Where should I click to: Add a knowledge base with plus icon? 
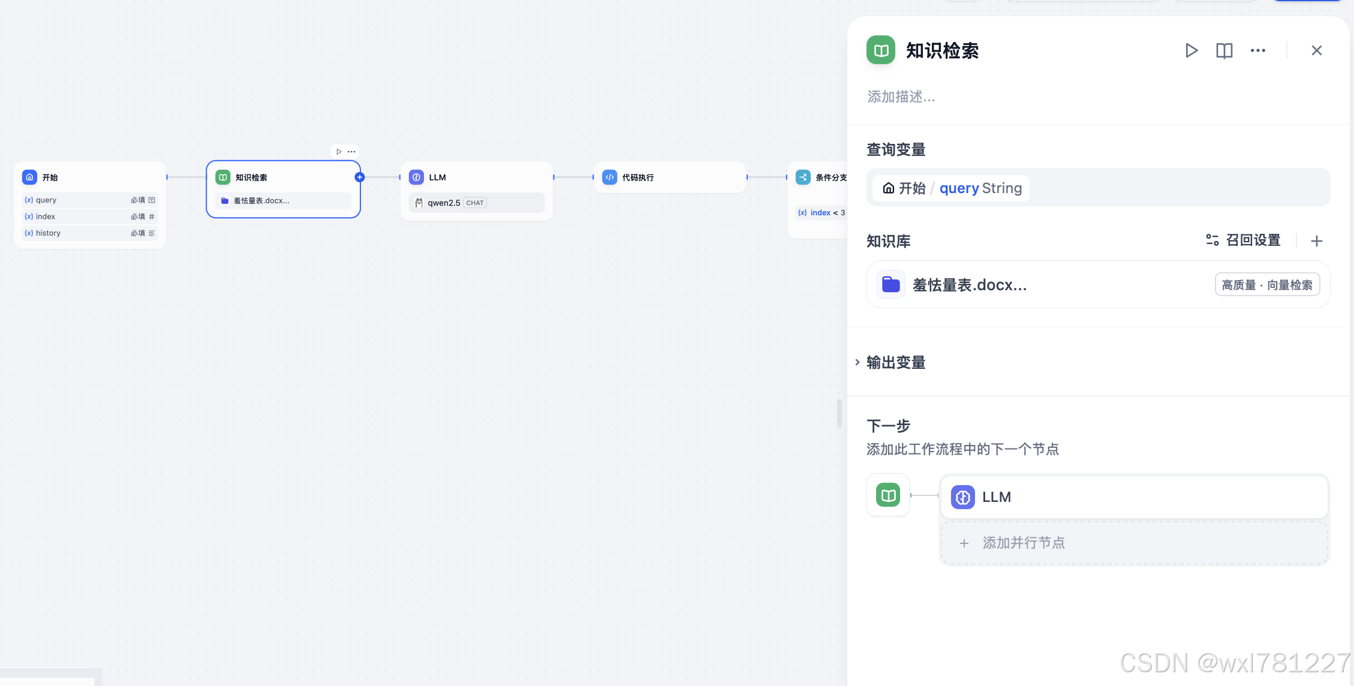(x=1317, y=241)
